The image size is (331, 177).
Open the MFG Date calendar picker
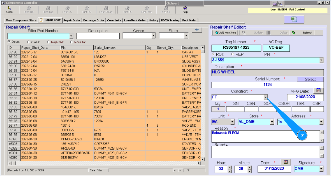click(318, 90)
